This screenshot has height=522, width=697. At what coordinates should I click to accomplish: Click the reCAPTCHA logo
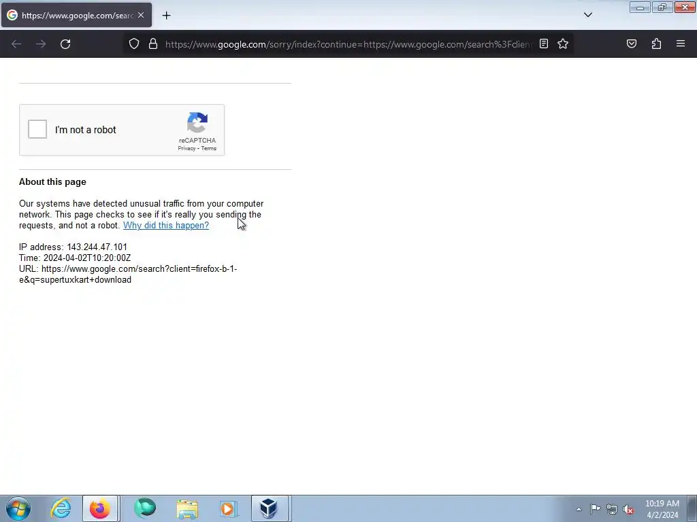point(197,122)
